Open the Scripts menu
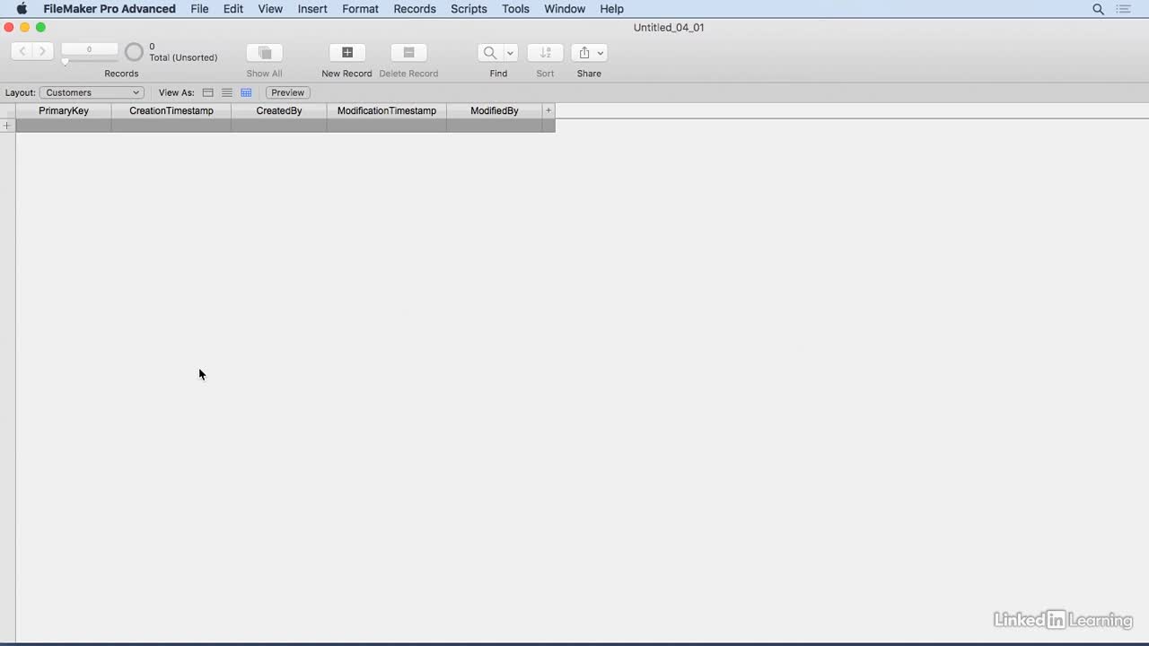Screen dimensions: 1149x646 pos(469,9)
